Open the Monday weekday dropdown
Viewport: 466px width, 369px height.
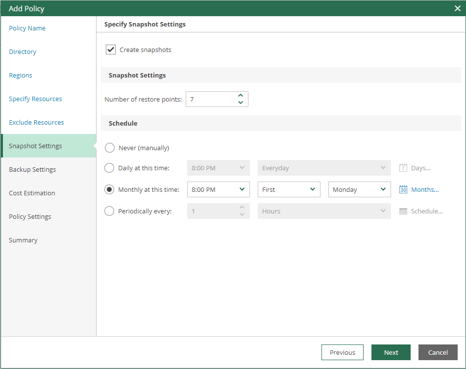click(359, 189)
